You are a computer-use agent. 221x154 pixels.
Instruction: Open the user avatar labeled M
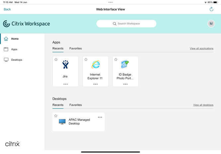[x=211, y=24]
